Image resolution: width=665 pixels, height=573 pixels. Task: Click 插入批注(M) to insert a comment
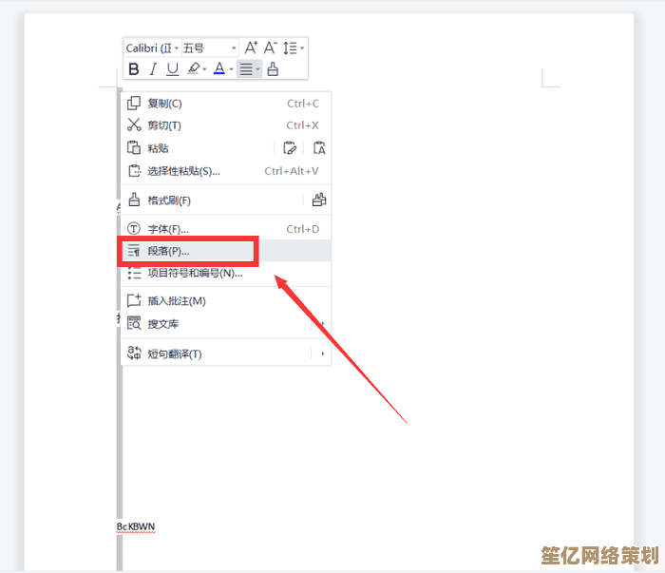point(177,301)
